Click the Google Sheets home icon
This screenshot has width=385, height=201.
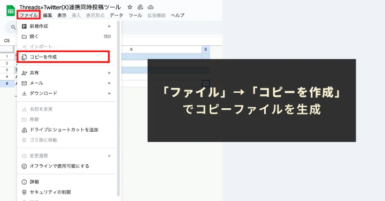point(11,11)
